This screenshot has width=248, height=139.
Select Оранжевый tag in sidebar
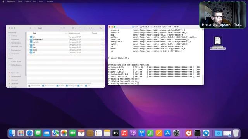point(15,76)
